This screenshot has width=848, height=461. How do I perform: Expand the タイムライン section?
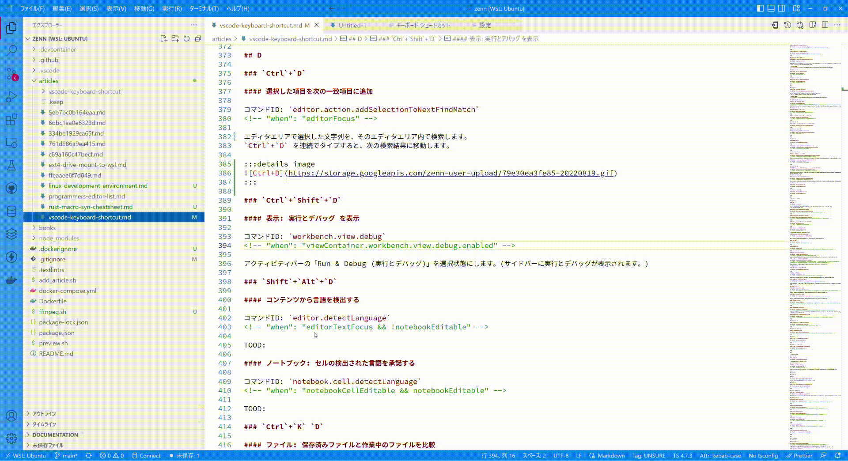click(x=114, y=424)
